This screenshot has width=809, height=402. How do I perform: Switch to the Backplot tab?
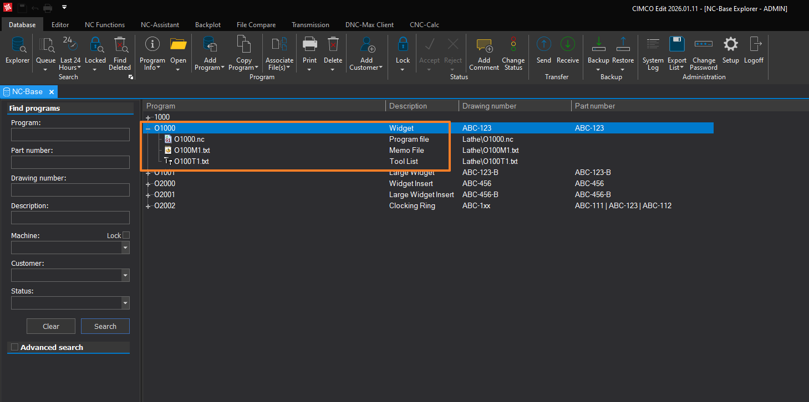(x=208, y=24)
